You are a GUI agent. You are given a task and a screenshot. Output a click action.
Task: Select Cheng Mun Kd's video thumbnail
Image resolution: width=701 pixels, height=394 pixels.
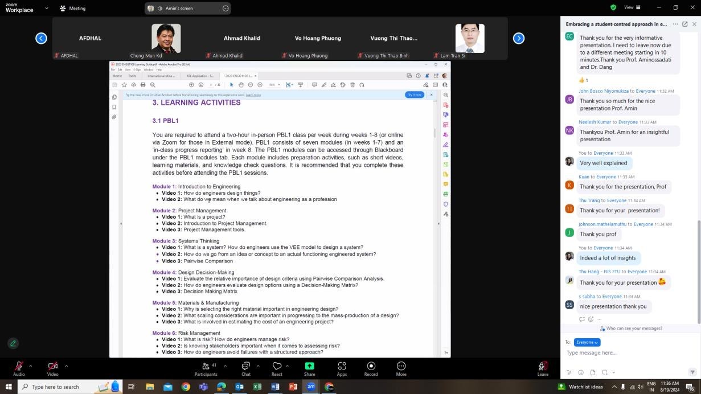[x=166, y=38]
